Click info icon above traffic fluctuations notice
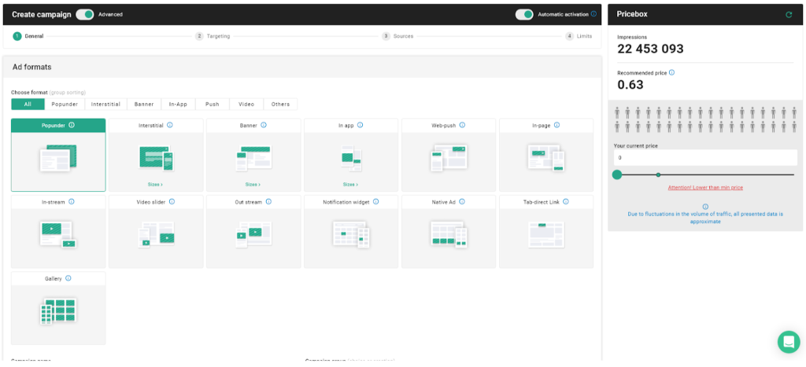Screen dimensions: 806x367 point(705,207)
